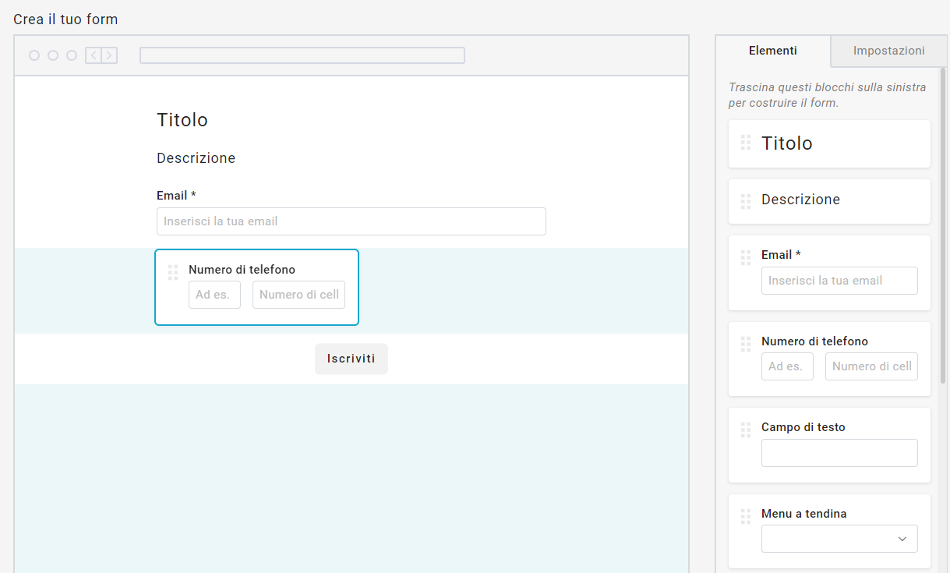Screen dimensions: 950x573
Task: Click drag handle of Menu a tendina block
Action: (x=746, y=516)
